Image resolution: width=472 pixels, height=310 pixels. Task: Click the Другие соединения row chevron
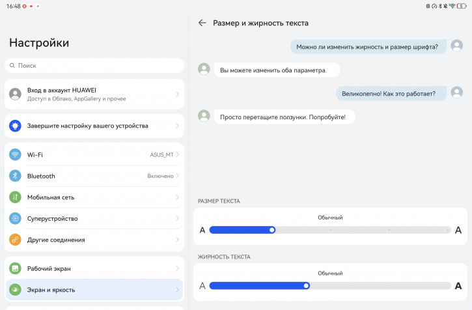(x=178, y=240)
